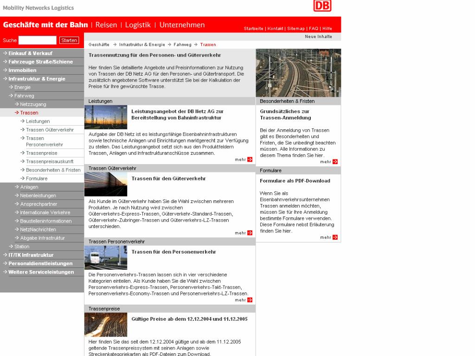Click Trassen für den Güterverkehr heading
Image resolution: width=475 pixels, height=356 pixels.
point(168,178)
